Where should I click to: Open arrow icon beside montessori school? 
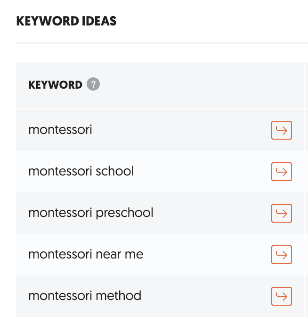pos(282,172)
